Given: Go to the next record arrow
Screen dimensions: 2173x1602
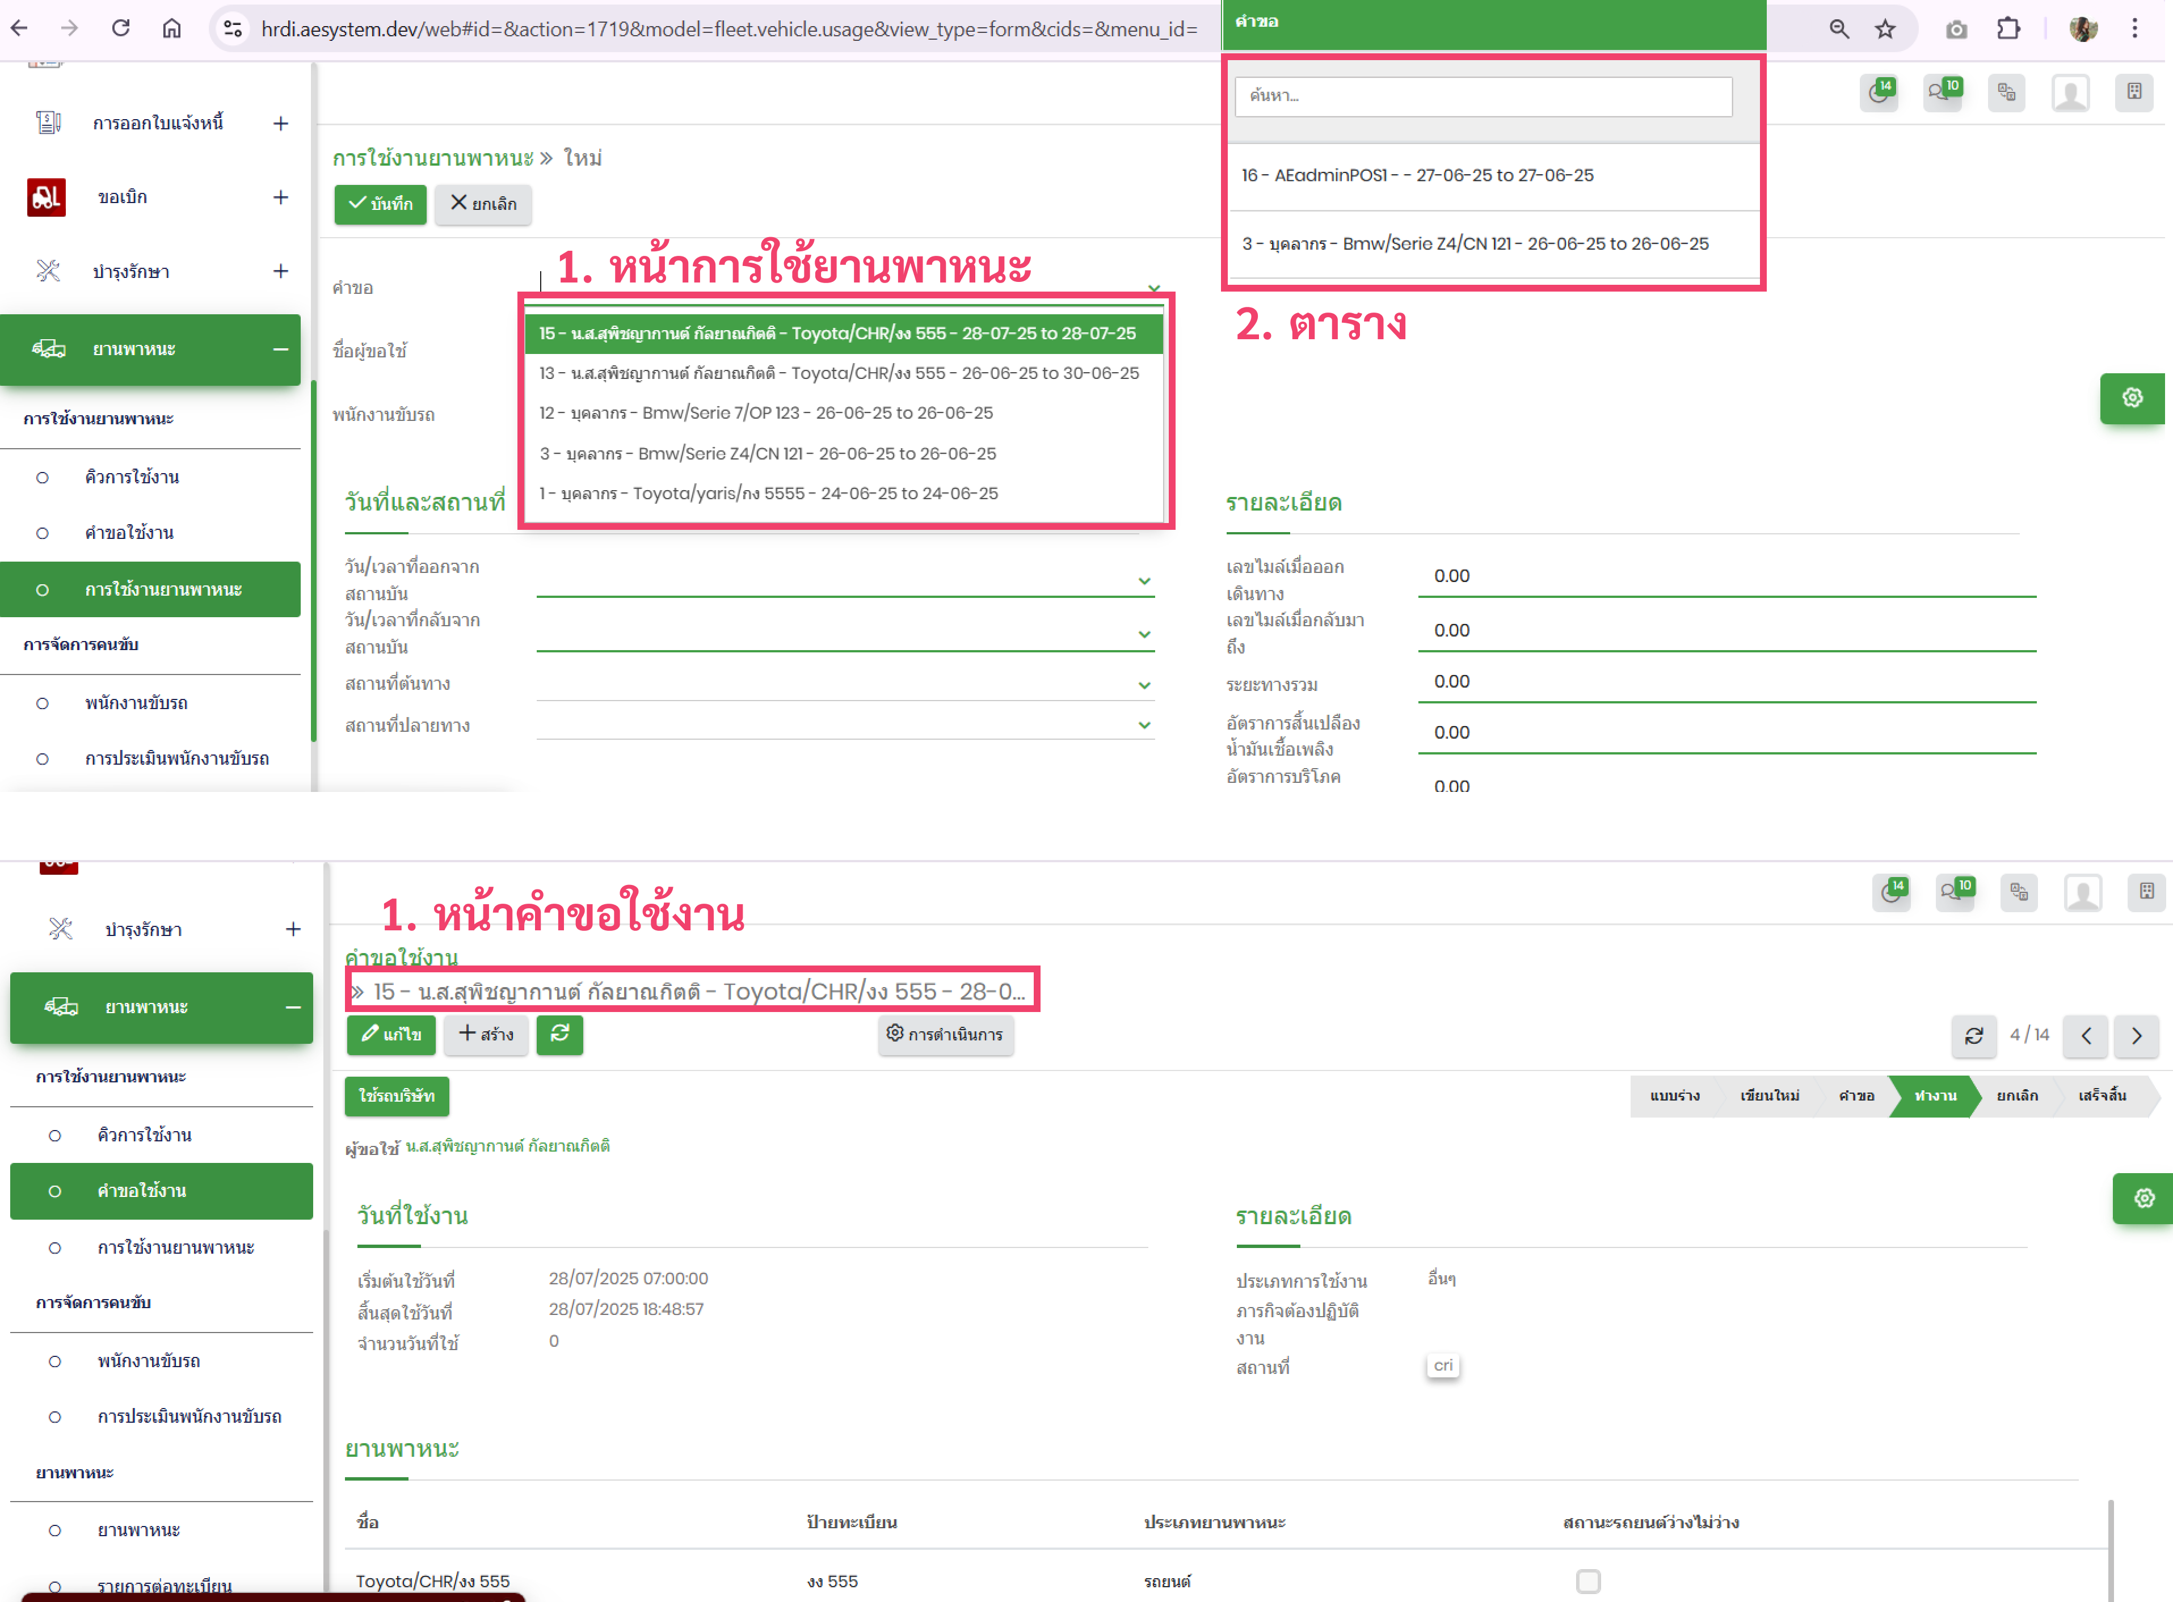Looking at the screenshot, I should 2136,1036.
